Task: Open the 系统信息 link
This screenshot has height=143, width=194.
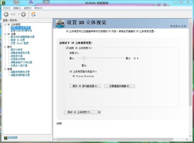Action: [13, 138]
